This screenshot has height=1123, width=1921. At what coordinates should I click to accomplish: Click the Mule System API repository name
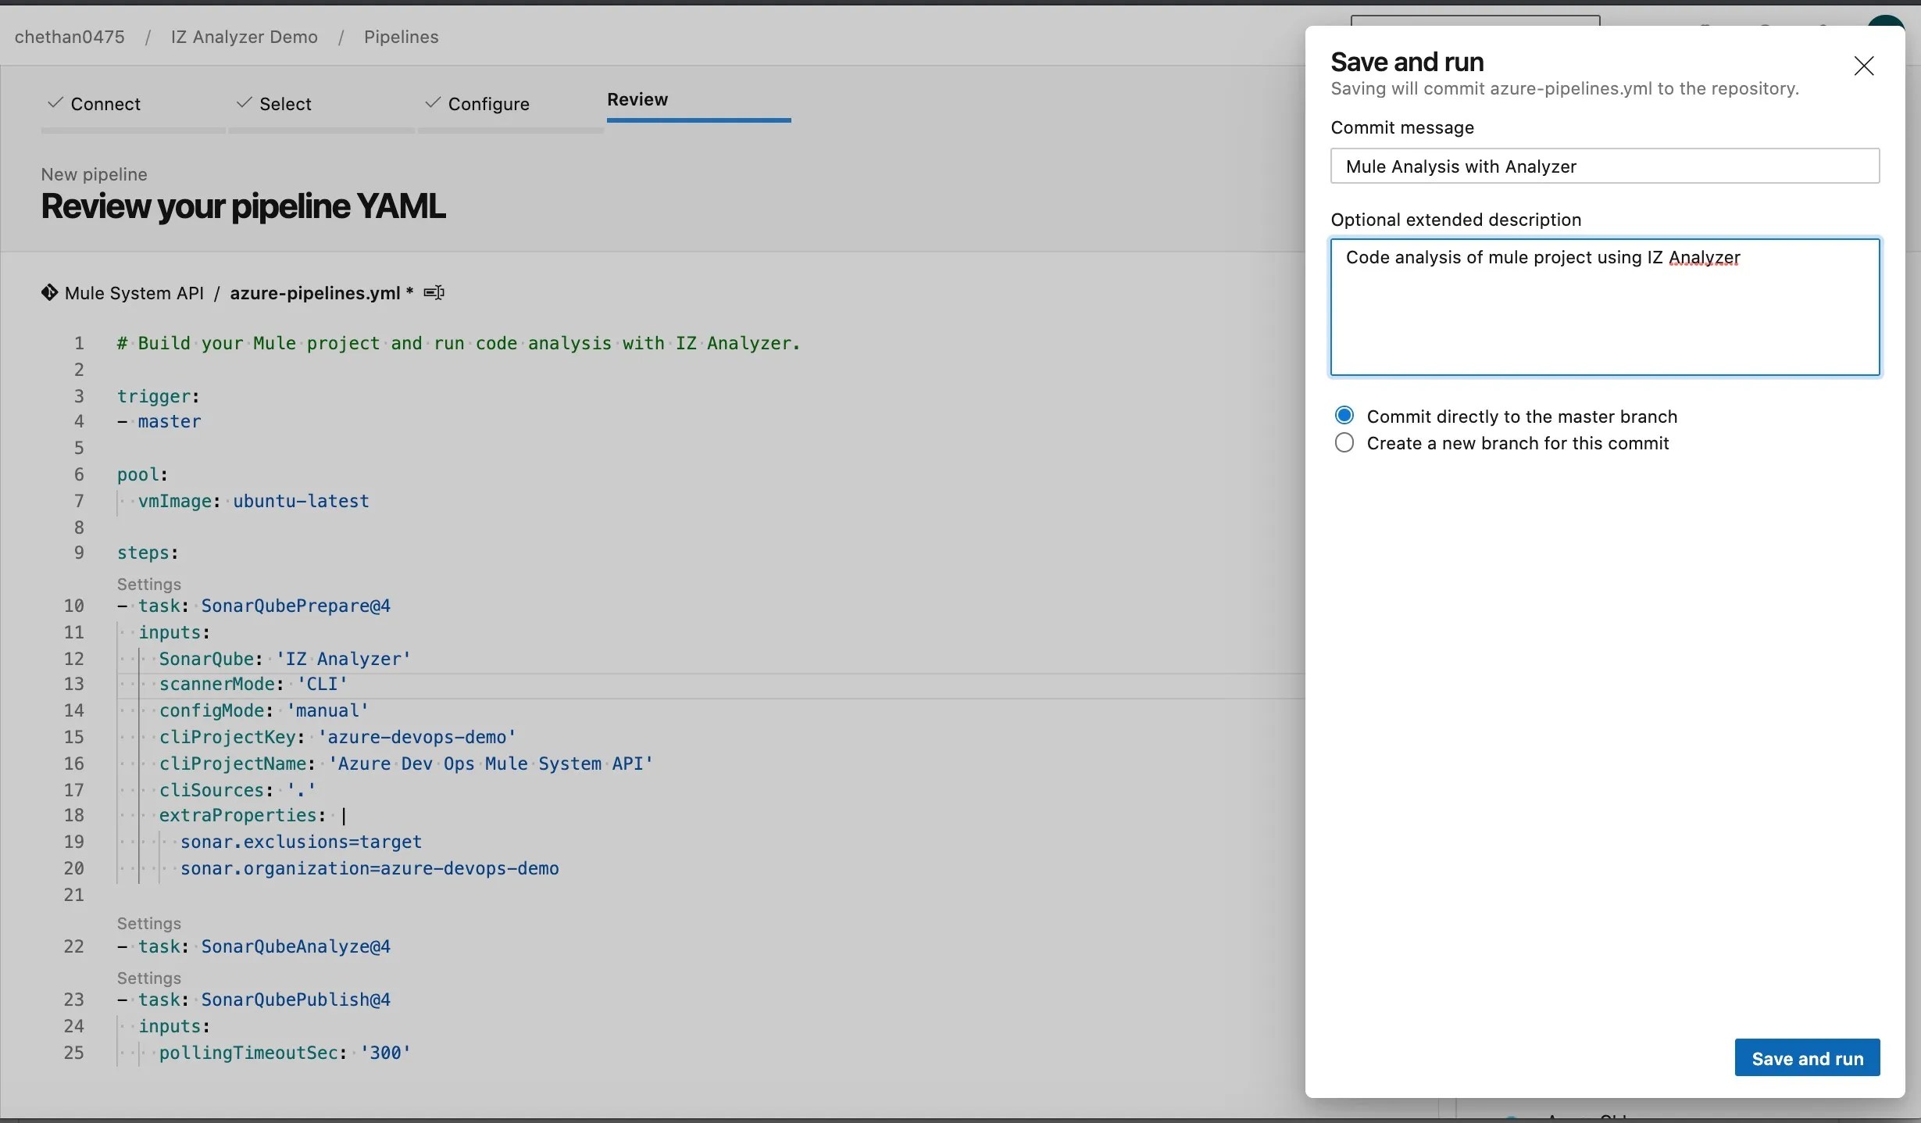[x=134, y=293]
